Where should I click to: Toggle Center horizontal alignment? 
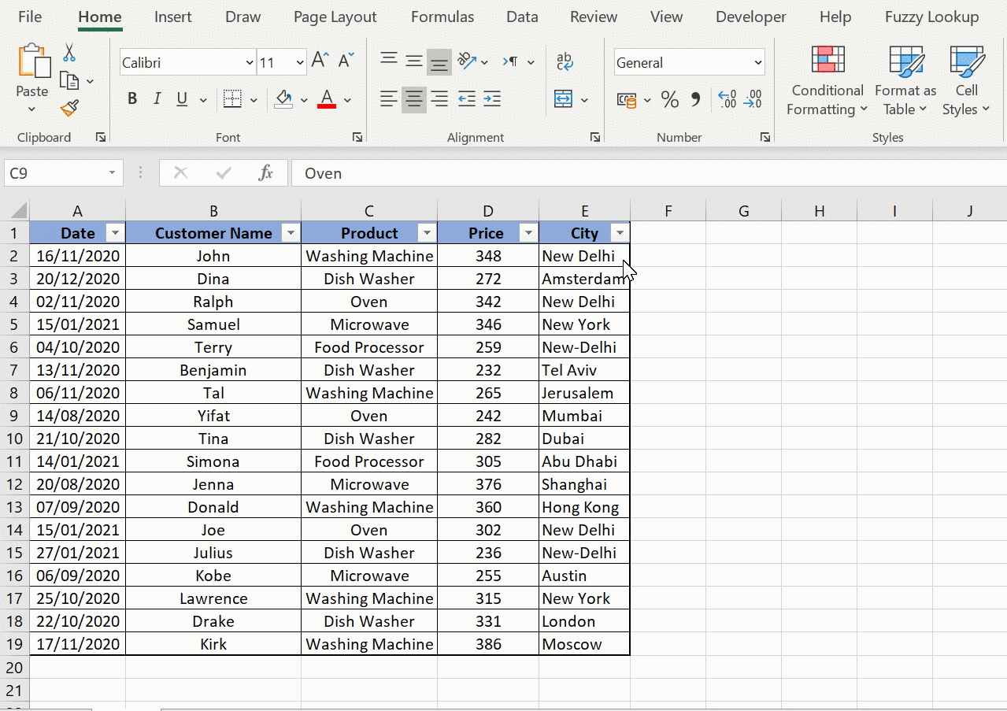click(x=414, y=99)
